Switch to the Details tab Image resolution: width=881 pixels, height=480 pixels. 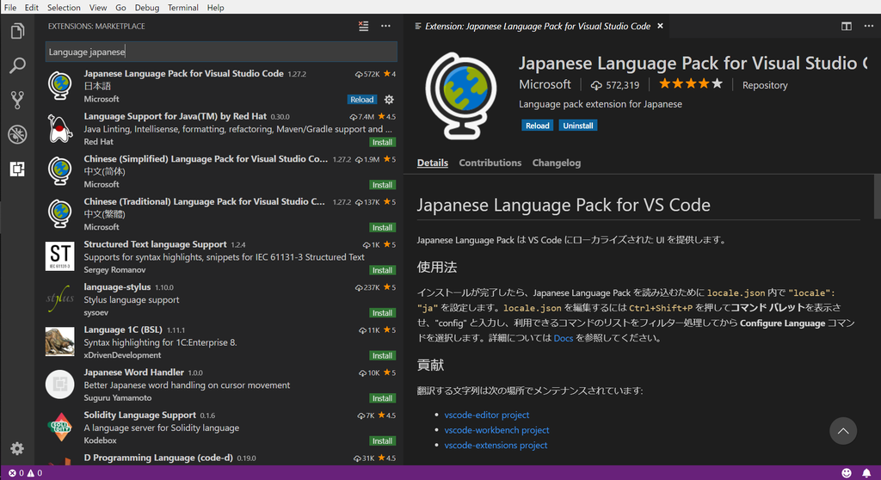click(433, 163)
